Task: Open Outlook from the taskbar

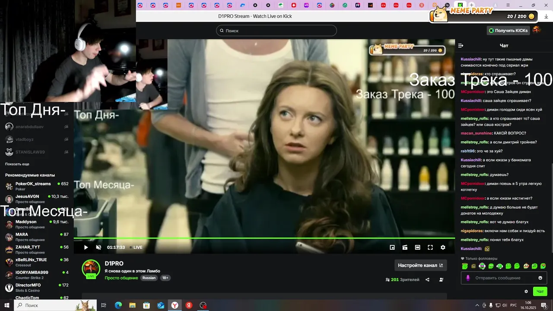Action: 161,305
